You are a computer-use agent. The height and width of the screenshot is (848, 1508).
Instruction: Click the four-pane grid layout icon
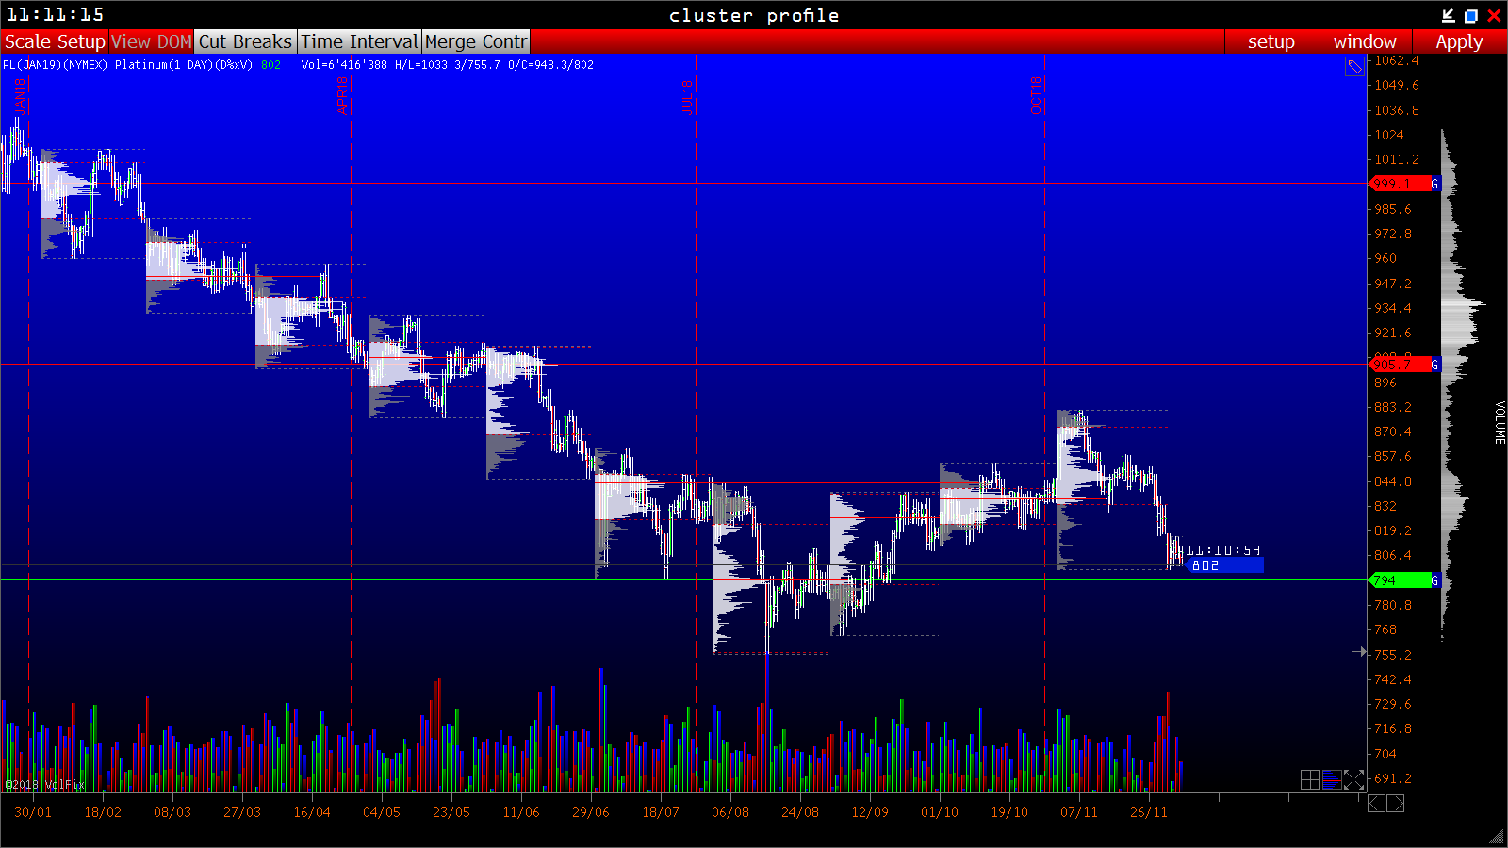point(1310,779)
